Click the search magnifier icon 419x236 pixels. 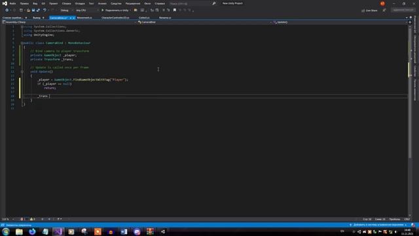[214, 3]
